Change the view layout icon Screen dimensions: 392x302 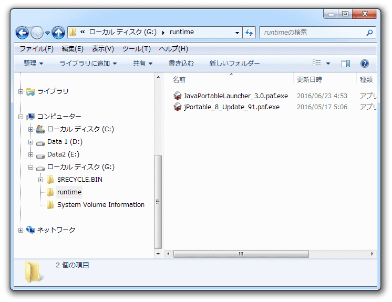[x=316, y=63]
